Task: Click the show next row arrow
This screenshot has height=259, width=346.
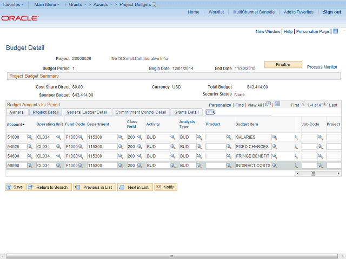Action: [325, 105]
